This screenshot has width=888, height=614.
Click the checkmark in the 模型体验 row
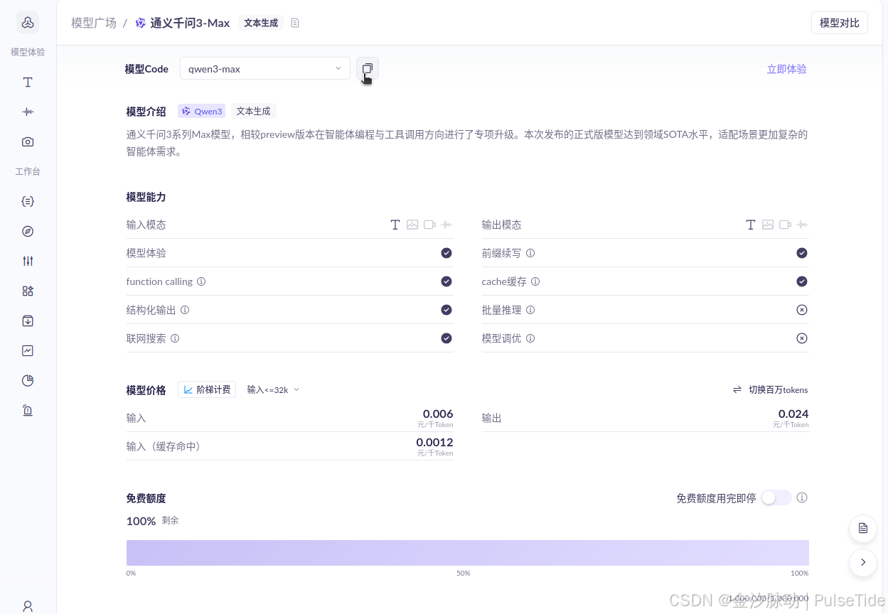tap(446, 253)
